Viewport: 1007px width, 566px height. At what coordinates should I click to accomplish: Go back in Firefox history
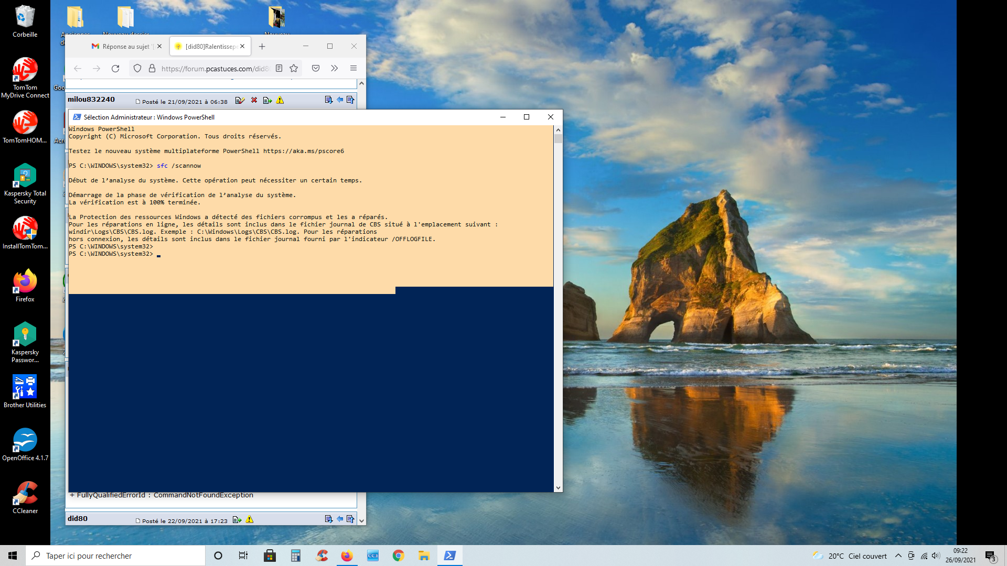78,69
